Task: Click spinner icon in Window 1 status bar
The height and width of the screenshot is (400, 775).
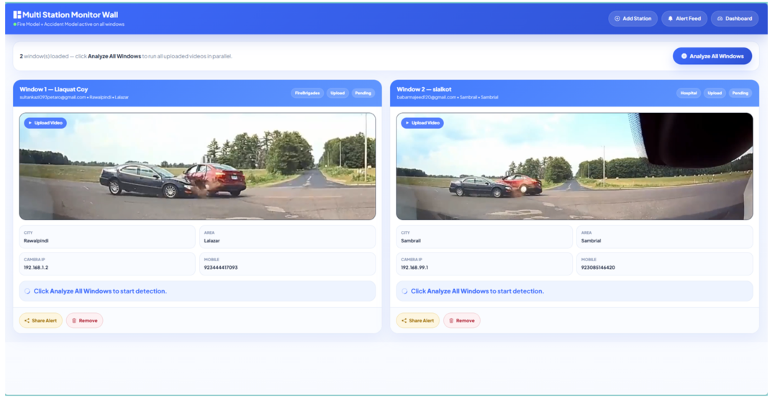Action: pyautogui.click(x=27, y=291)
